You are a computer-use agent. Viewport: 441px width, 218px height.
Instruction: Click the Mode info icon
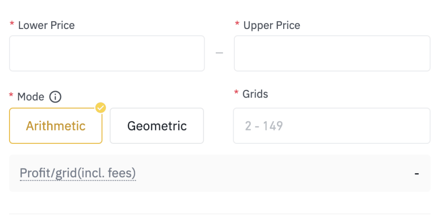[x=55, y=97]
